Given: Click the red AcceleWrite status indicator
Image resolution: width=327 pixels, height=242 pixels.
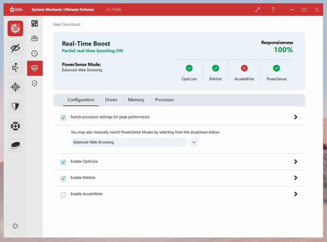Looking at the screenshot, I should click(244, 68).
